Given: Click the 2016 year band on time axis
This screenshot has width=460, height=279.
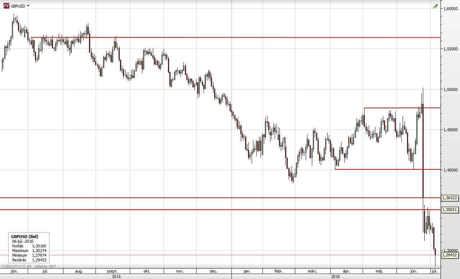Looking at the screenshot, I should pyautogui.click(x=335, y=276).
